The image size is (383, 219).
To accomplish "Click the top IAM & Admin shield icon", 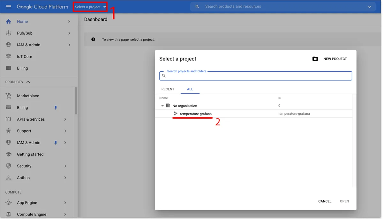I will 9,45.
